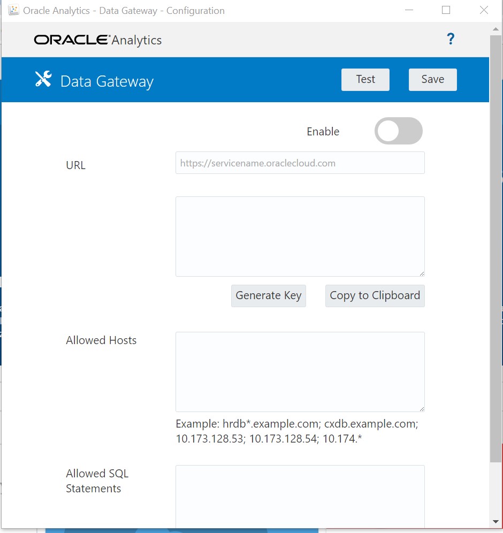
Task: Click the scrollbar up arrow
Action: (x=496, y=29)
